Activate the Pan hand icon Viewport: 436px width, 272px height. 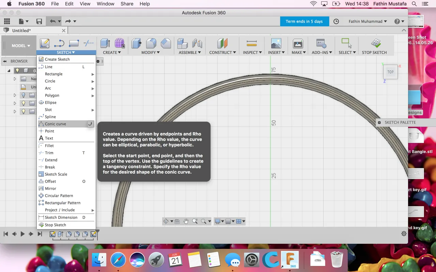(x=186, y=221)
